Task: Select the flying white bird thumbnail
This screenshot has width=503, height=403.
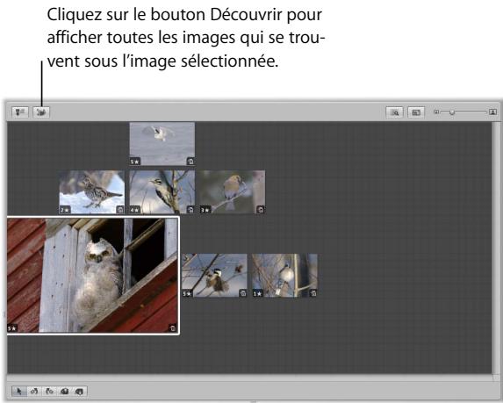Action: (162, 144)
